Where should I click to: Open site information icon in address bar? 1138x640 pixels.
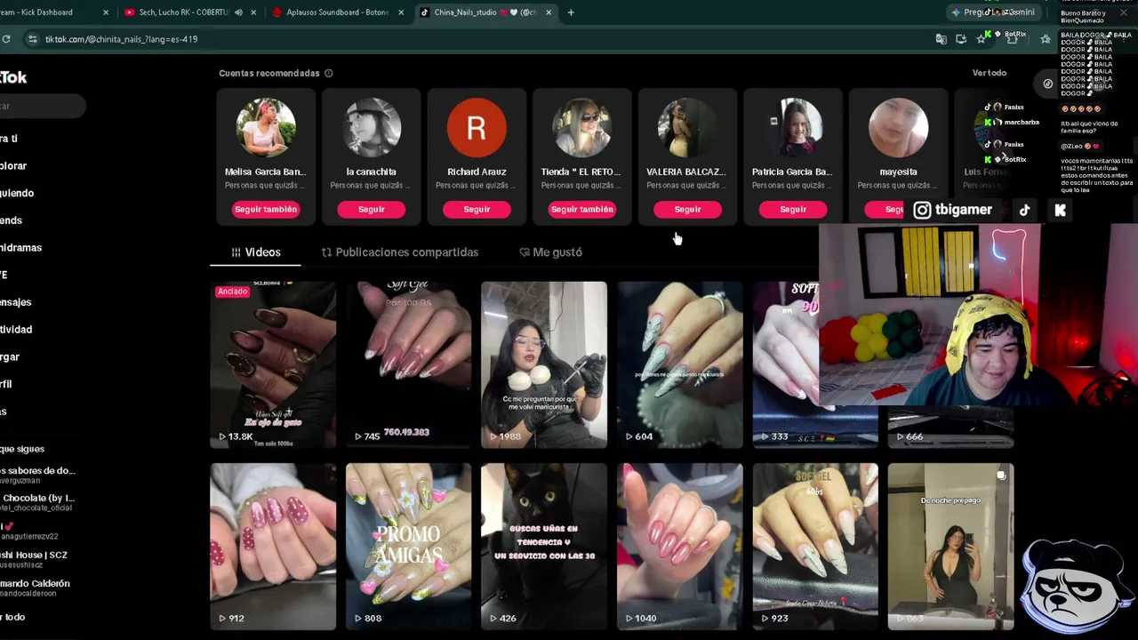[33, 39]
